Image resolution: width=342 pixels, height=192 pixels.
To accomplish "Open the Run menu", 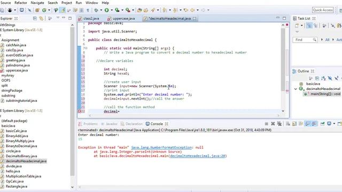I will point(79,3).
